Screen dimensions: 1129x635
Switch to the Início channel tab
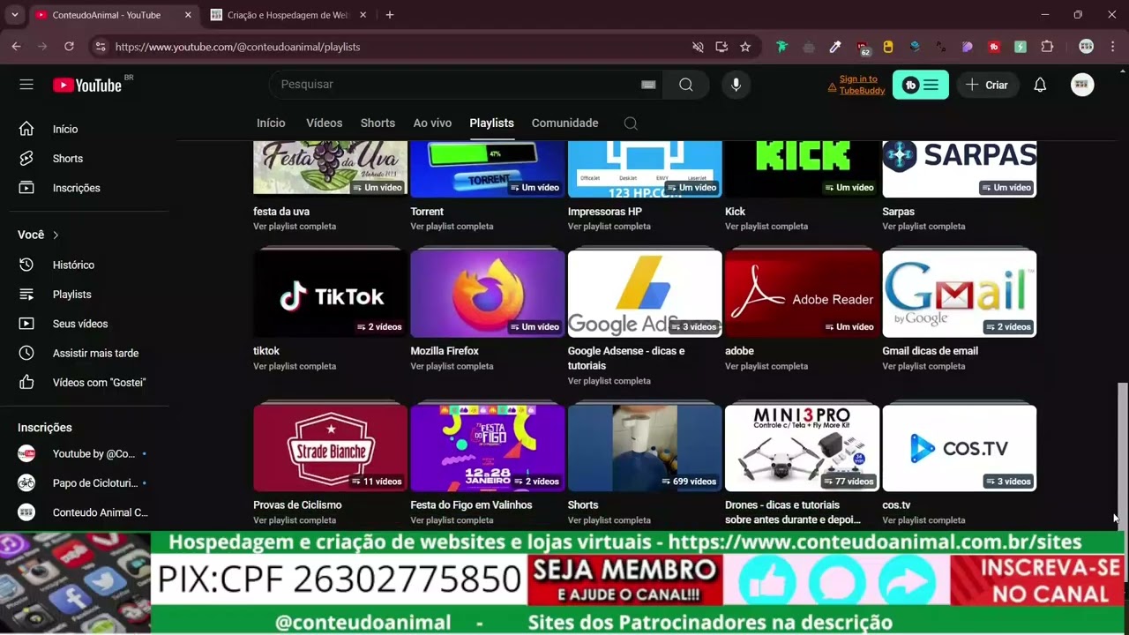tap(271, 123)
